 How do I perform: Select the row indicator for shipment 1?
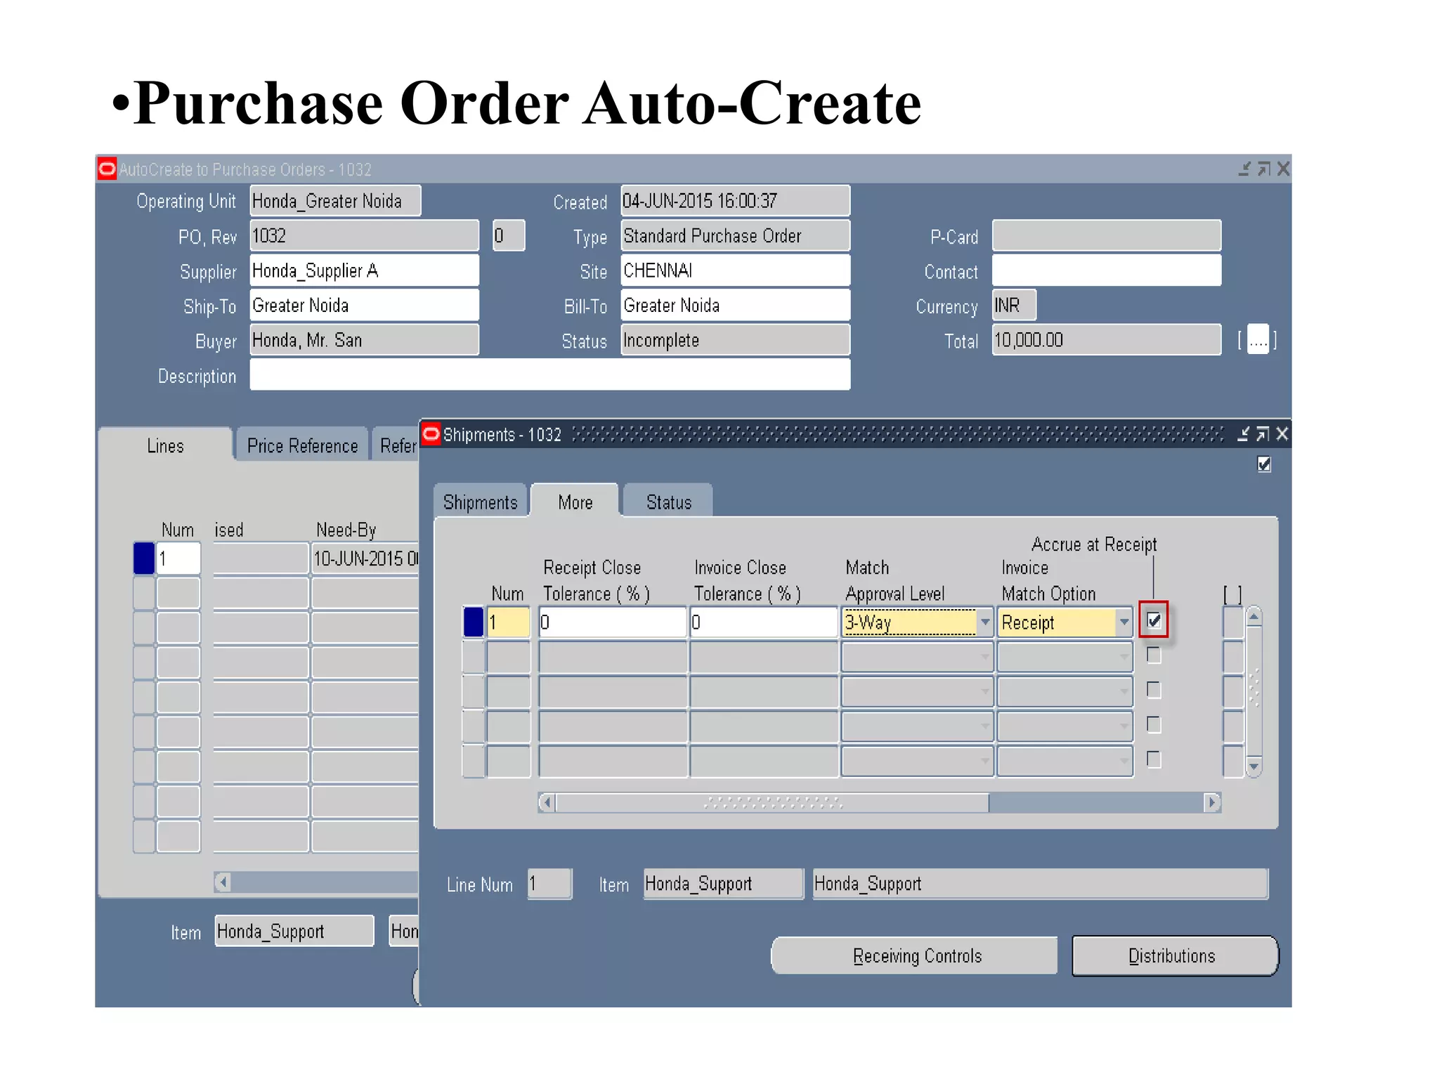click(x=474, y=622)
